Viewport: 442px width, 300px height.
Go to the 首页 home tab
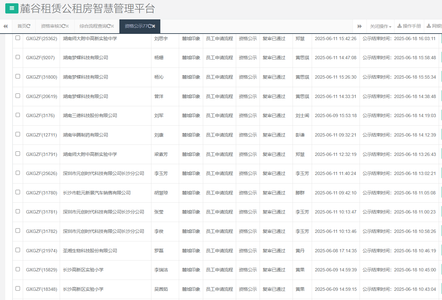(x=22, y=26)
